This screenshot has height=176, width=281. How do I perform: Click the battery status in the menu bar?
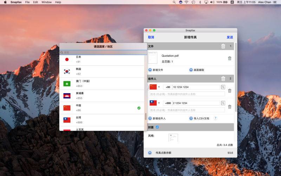[222, 2]
